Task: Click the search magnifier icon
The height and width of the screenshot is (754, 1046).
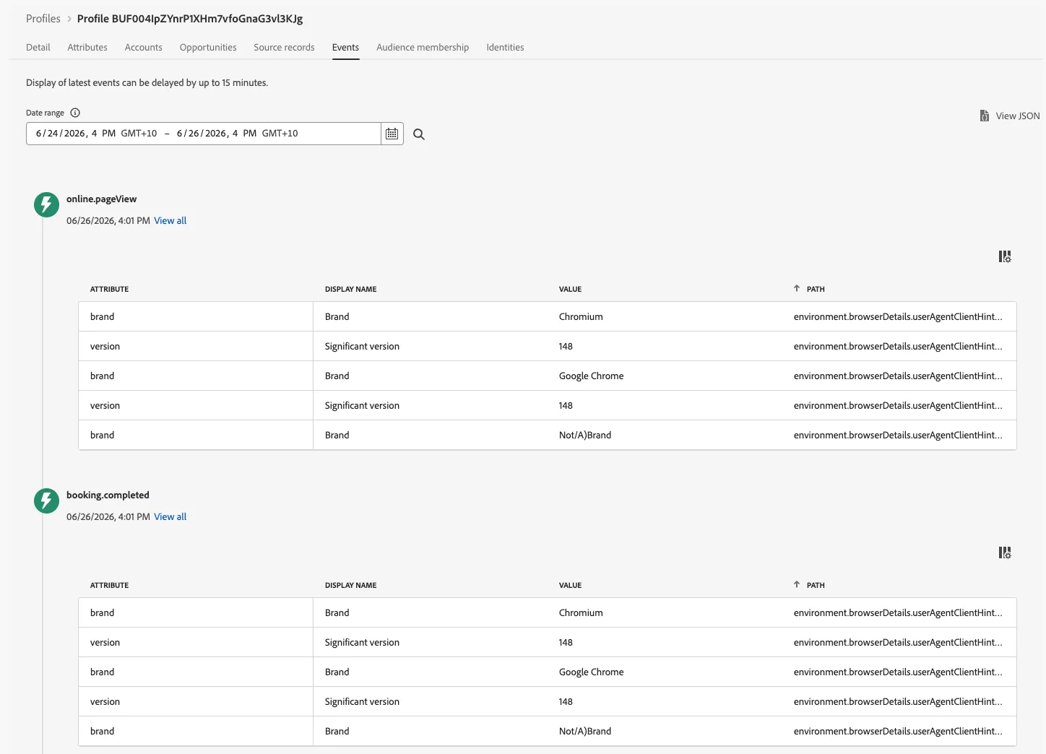Action: point(419,134)
